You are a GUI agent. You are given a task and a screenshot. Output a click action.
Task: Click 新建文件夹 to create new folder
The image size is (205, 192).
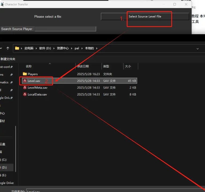8,59
